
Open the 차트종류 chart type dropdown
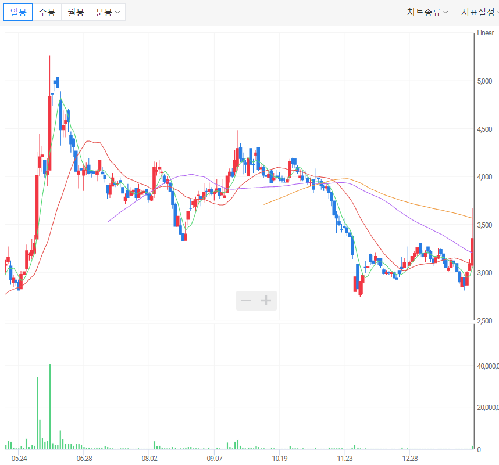tap(427, 12)
